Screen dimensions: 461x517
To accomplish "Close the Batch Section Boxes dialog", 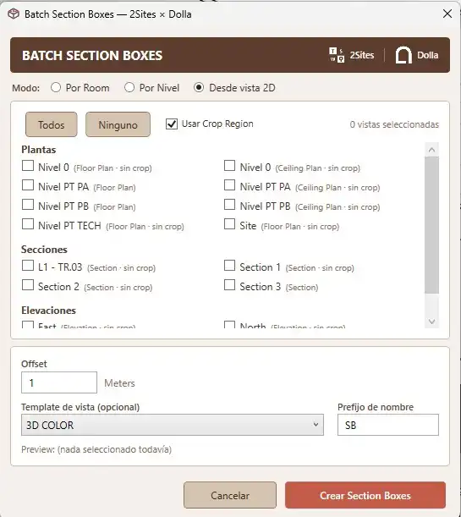I will [447, 14].
